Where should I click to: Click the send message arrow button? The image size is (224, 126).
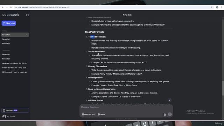pos(170,114)
